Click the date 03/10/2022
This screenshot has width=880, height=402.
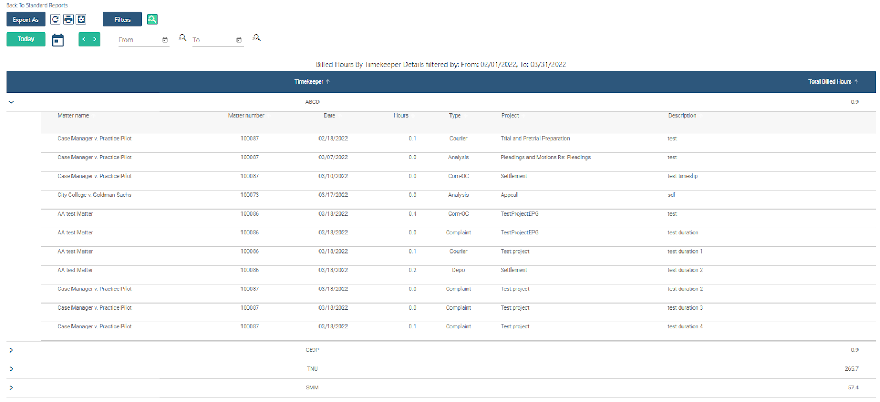333,176
